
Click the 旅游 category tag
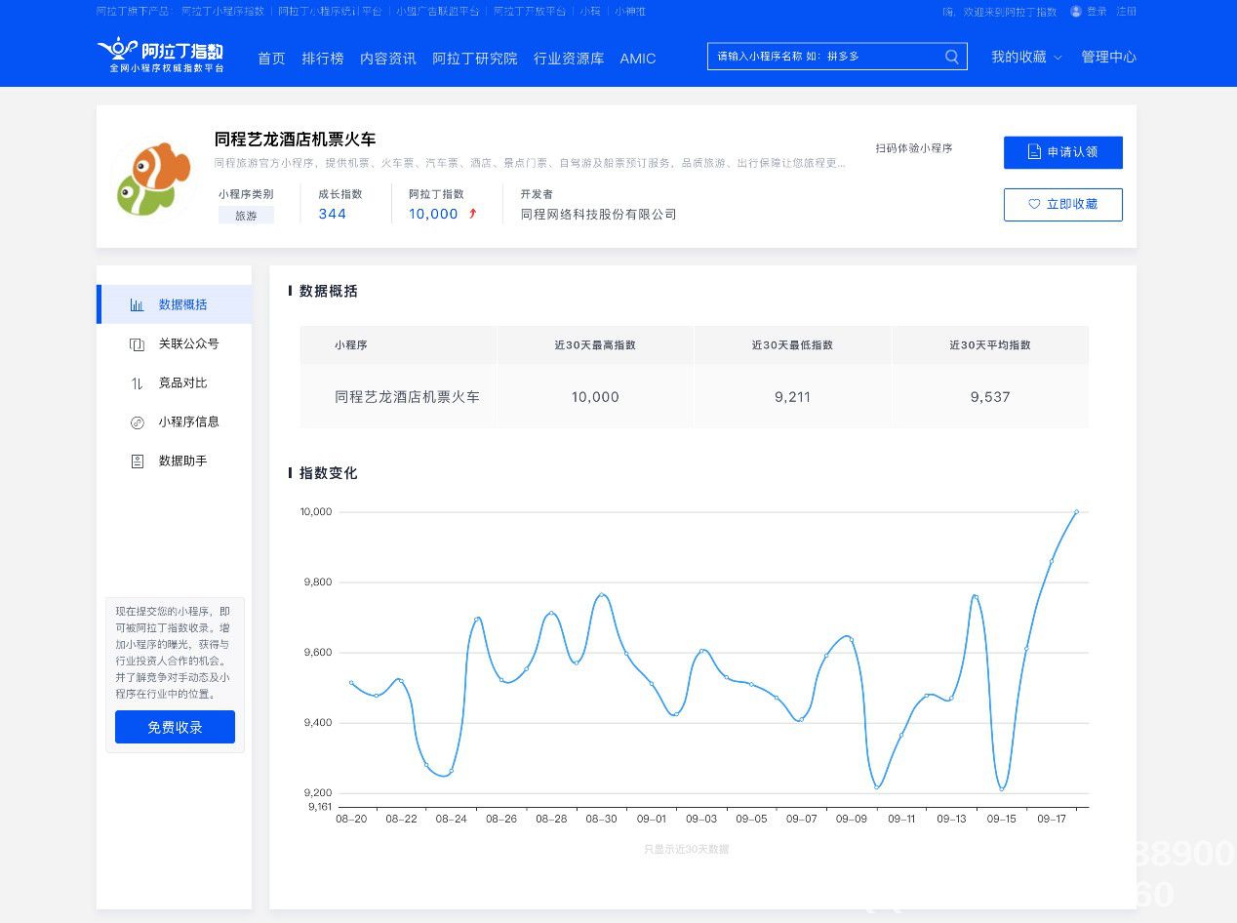tap(246, 216)
